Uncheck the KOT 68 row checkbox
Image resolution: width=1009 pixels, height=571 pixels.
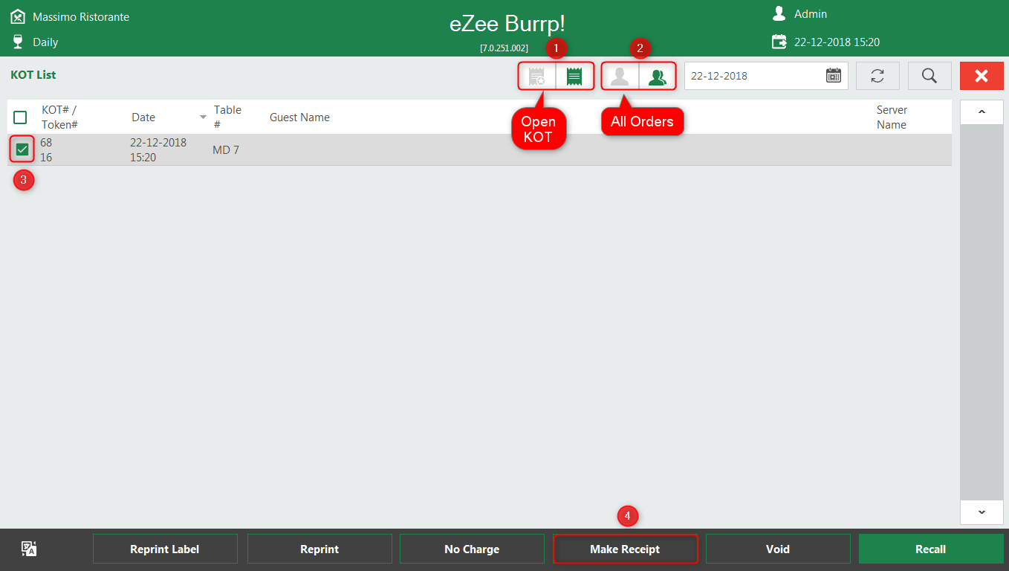click(x=22, y=149)
